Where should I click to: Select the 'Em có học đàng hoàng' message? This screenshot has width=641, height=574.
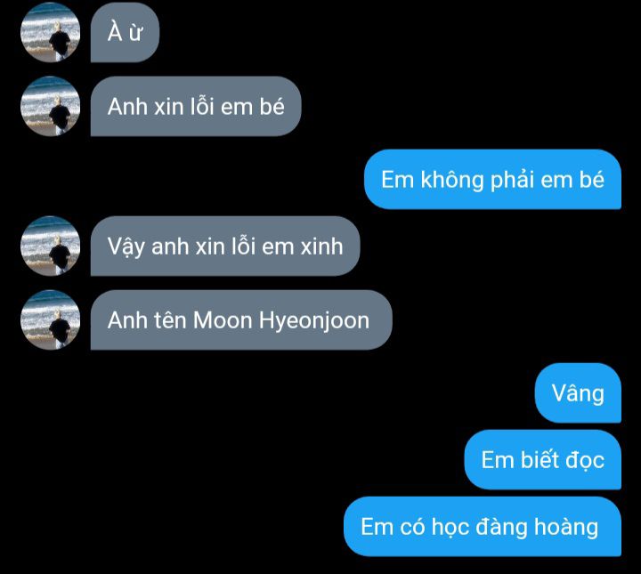pyautogui.click(x=483, y=527)
